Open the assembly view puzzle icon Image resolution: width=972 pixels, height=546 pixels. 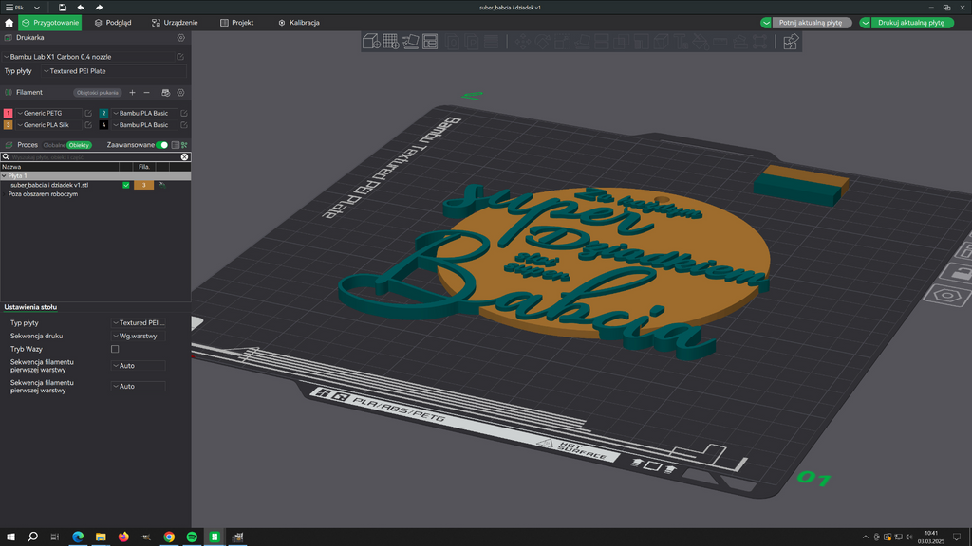791,42
